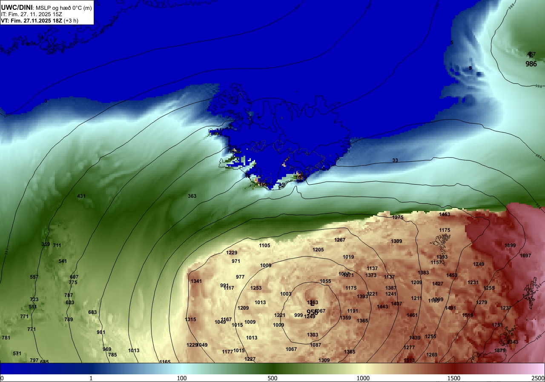The height and width of the screenshot is (382, 545).
Task: Click the 1443 height value
Action: (382, 307)
